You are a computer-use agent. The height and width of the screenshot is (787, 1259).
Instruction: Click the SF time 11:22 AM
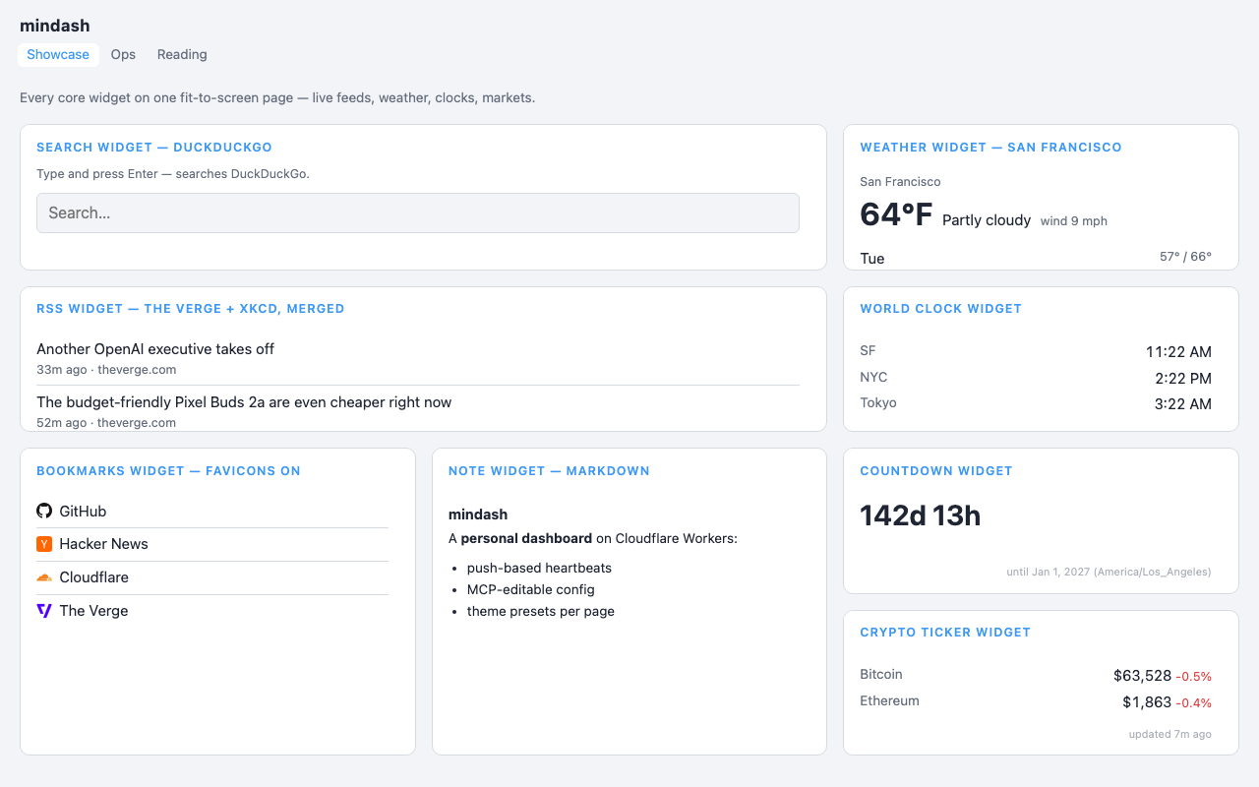click(1178, 352)
